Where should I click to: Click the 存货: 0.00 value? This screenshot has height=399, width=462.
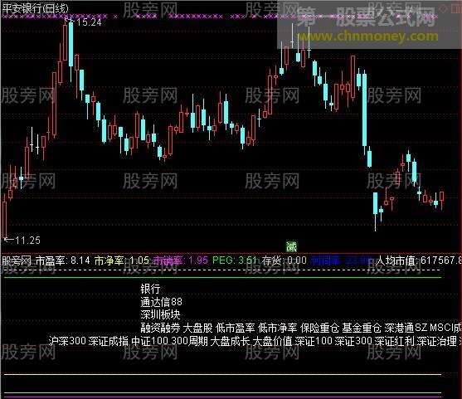click(284, 260)
